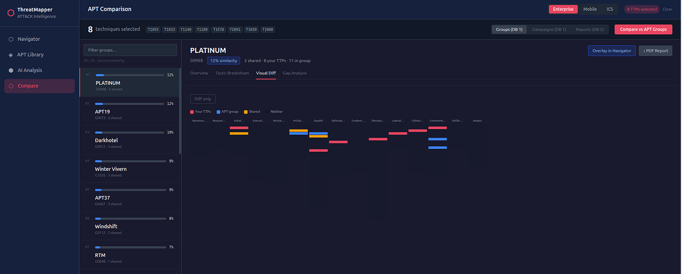The height and width of the screenshot is (274, 688).
Task: Open the Overview tab
Action: point(199,73)
